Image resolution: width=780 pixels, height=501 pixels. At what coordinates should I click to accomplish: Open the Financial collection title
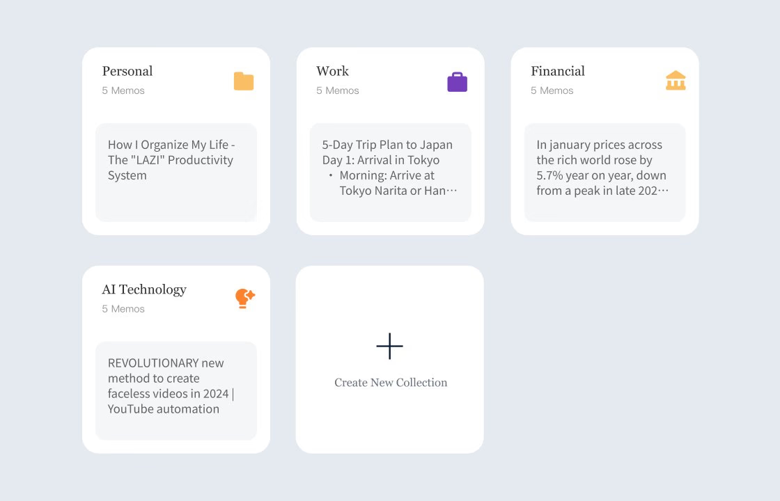click(x=557, y=71)
